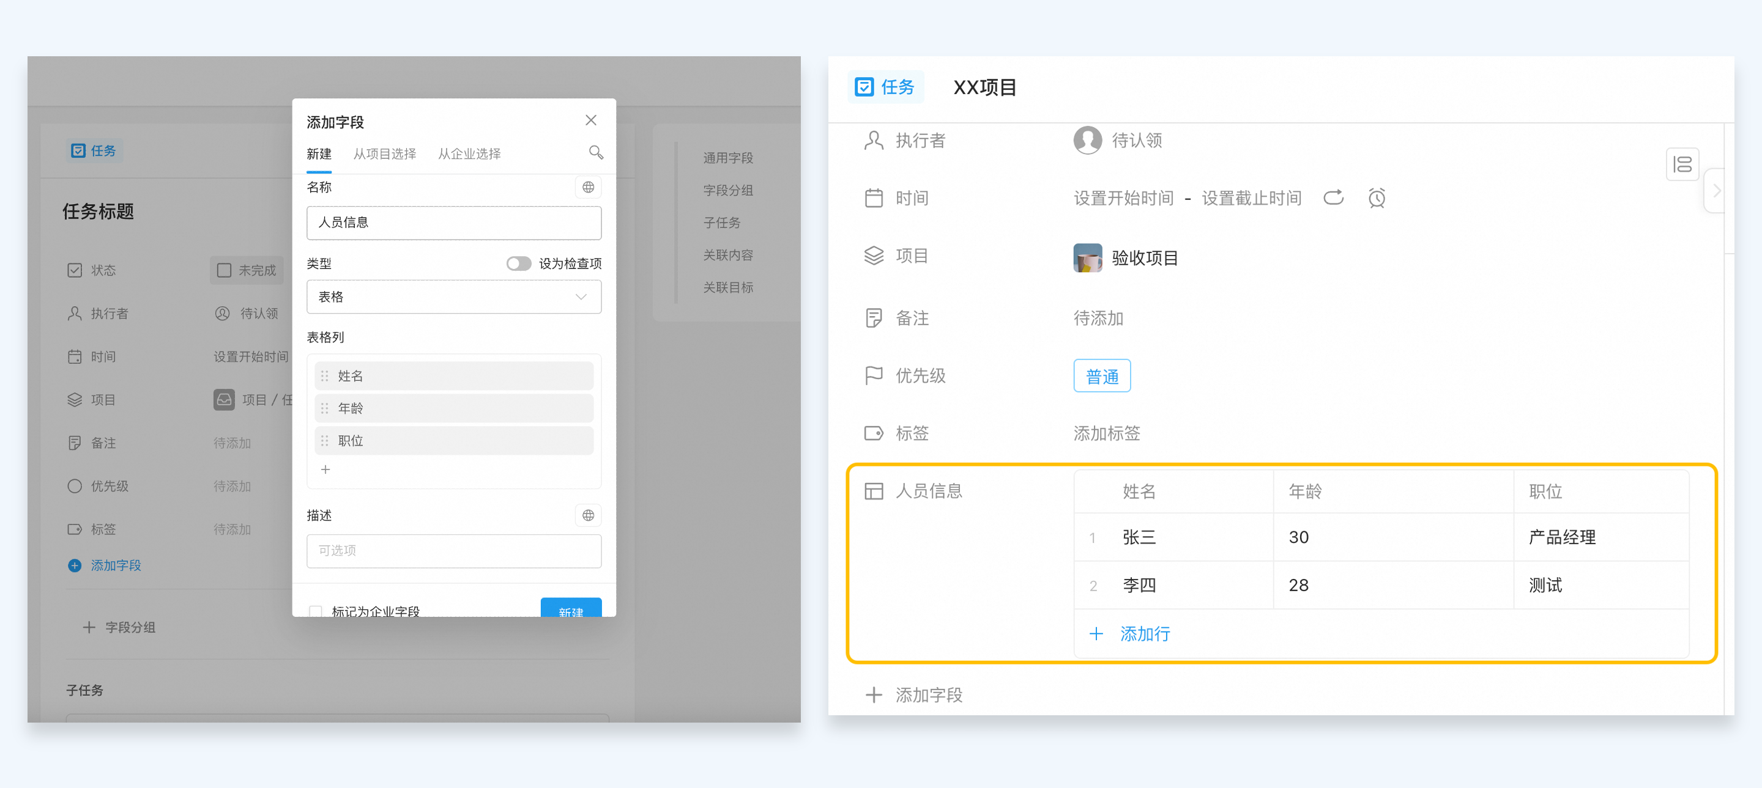Click the 名称 input containing 人员信息
Screen dimensions: 1762x788
click(x=454, y=223)
